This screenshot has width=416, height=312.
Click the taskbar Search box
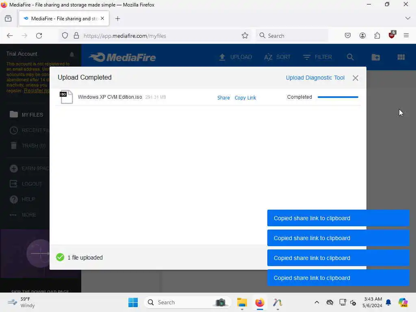187,302
